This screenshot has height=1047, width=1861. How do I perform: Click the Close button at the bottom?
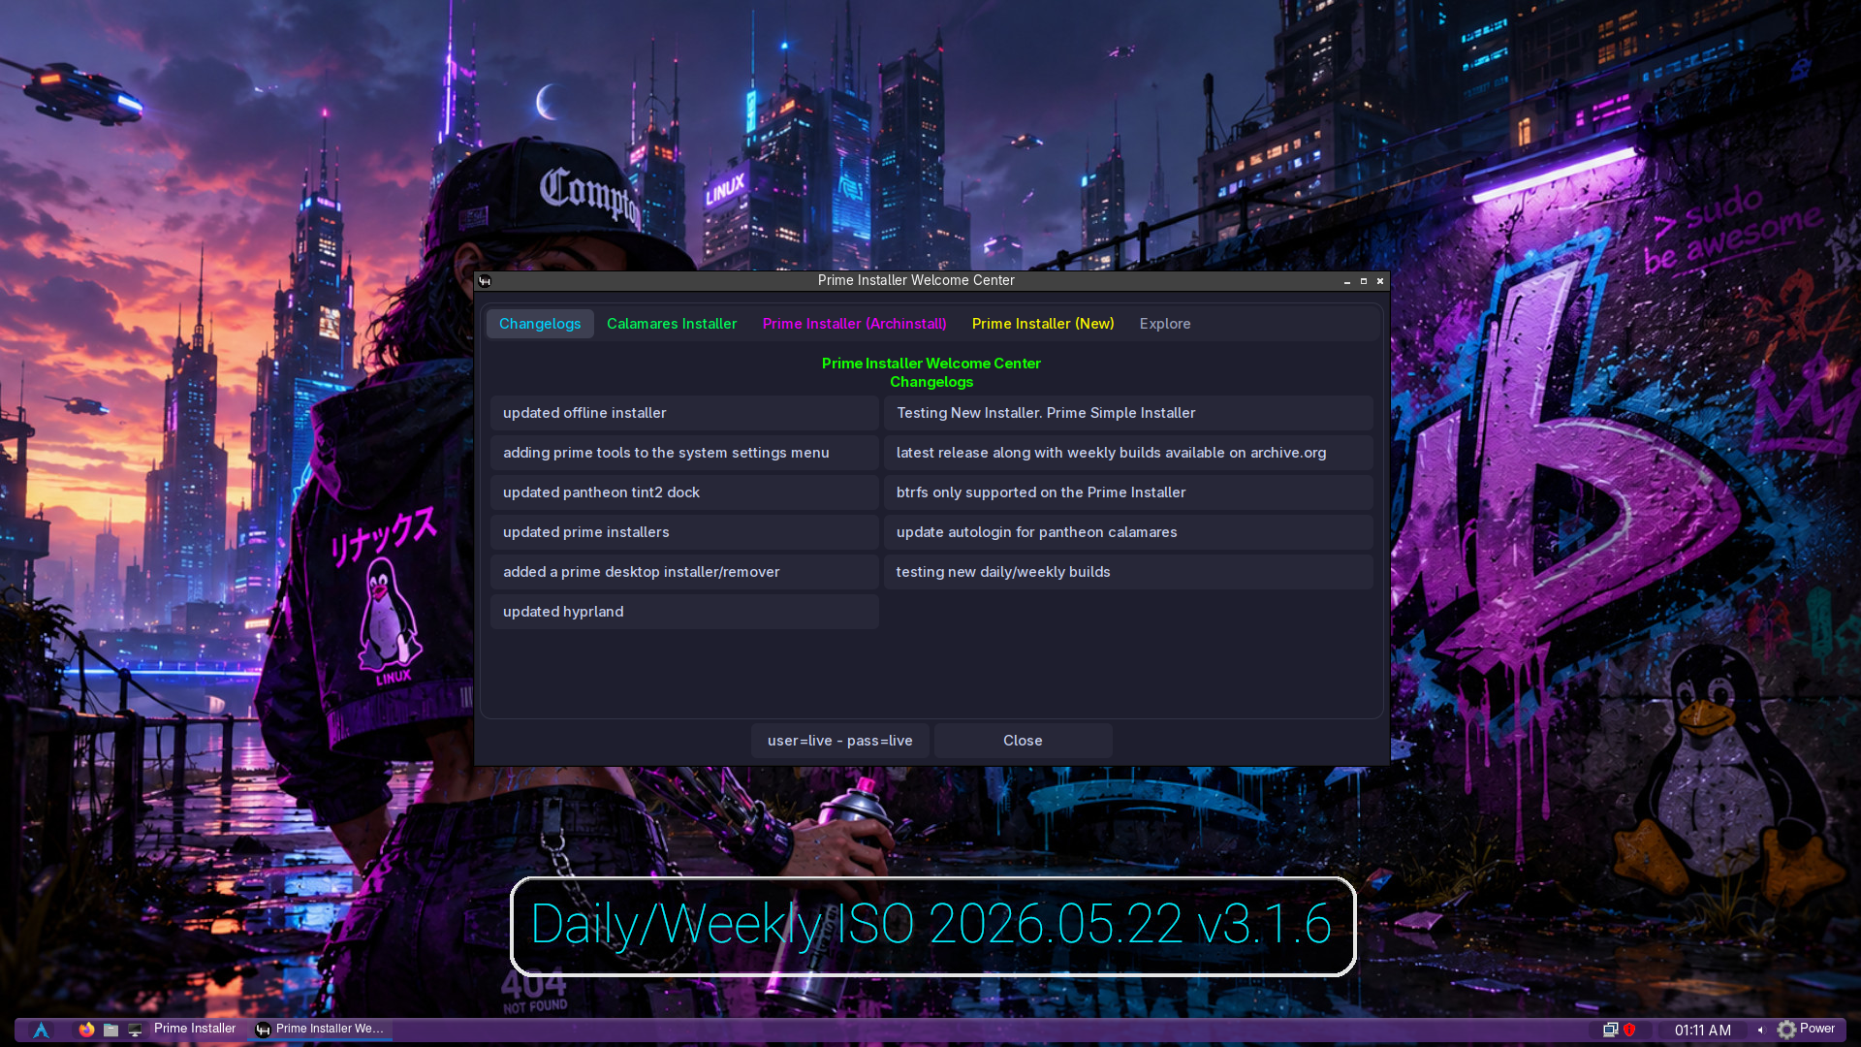click(x=1023, y=741)
